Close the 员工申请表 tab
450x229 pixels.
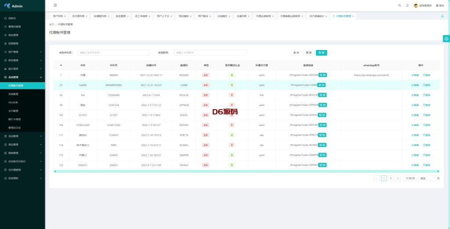[149, 16]
